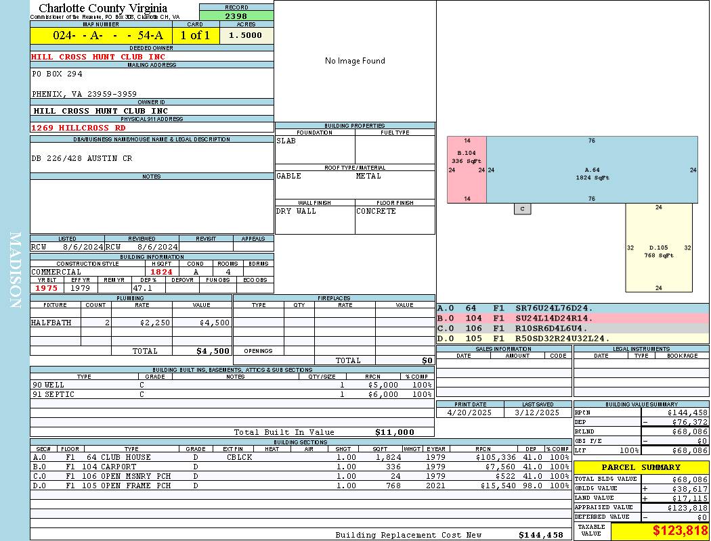Click the print date 4/20/2025
Viewport: 711px width, 541px height.
click(x=469, y=413)
